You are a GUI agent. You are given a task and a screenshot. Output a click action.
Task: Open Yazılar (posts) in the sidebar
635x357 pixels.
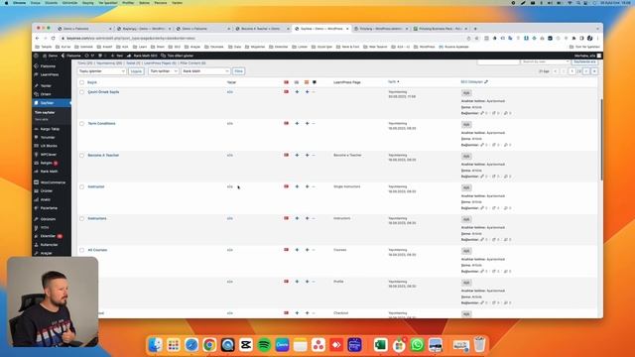coord(46,86)
